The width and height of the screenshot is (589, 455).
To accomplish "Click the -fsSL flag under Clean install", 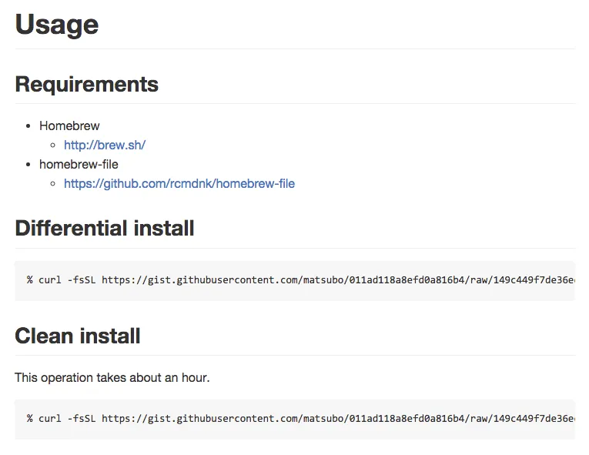I will (82, 418).
